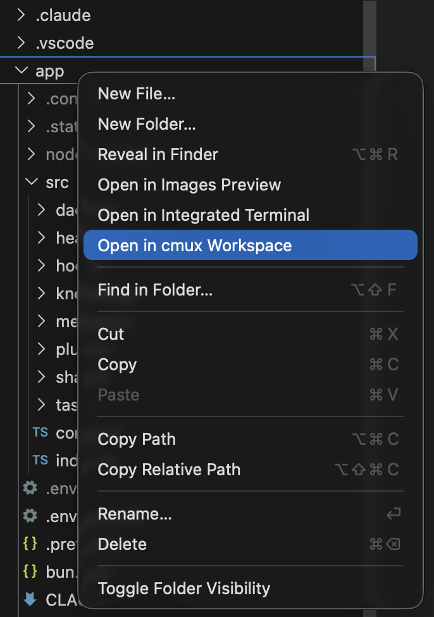
Task: Select the src folder label
Action: 57,183
